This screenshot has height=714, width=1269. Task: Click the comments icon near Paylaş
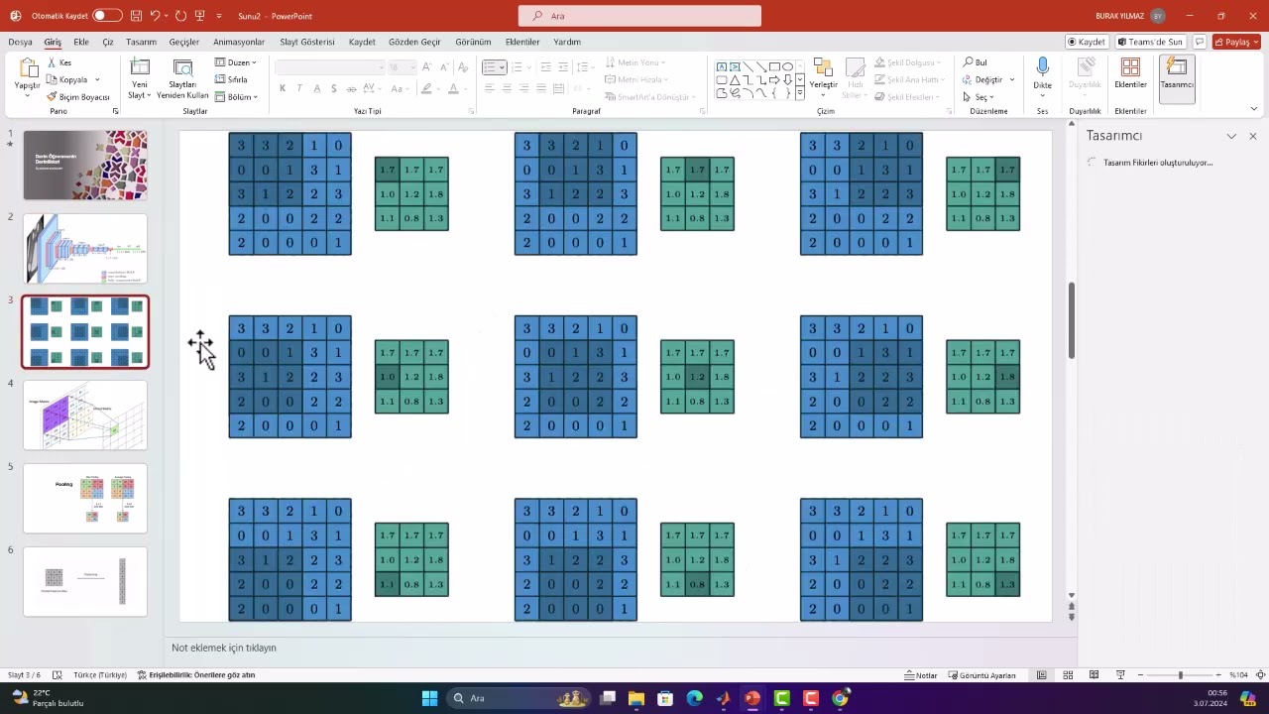(x=1200, y=42)
